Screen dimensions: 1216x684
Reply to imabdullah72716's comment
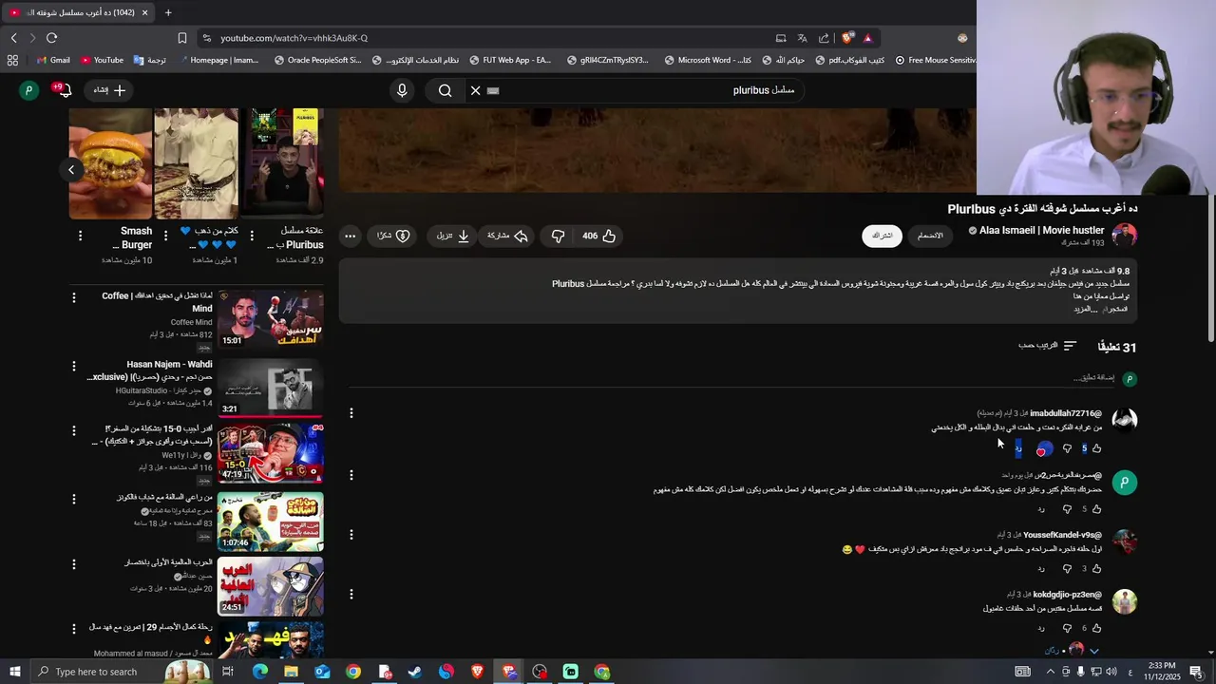[x=1018, y=448]
